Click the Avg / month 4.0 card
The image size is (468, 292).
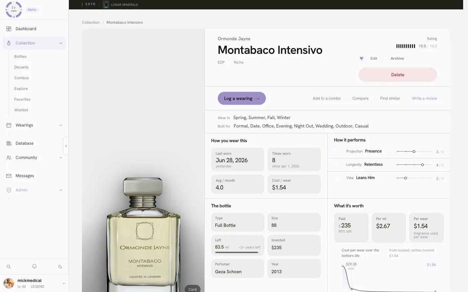[238, 184]
